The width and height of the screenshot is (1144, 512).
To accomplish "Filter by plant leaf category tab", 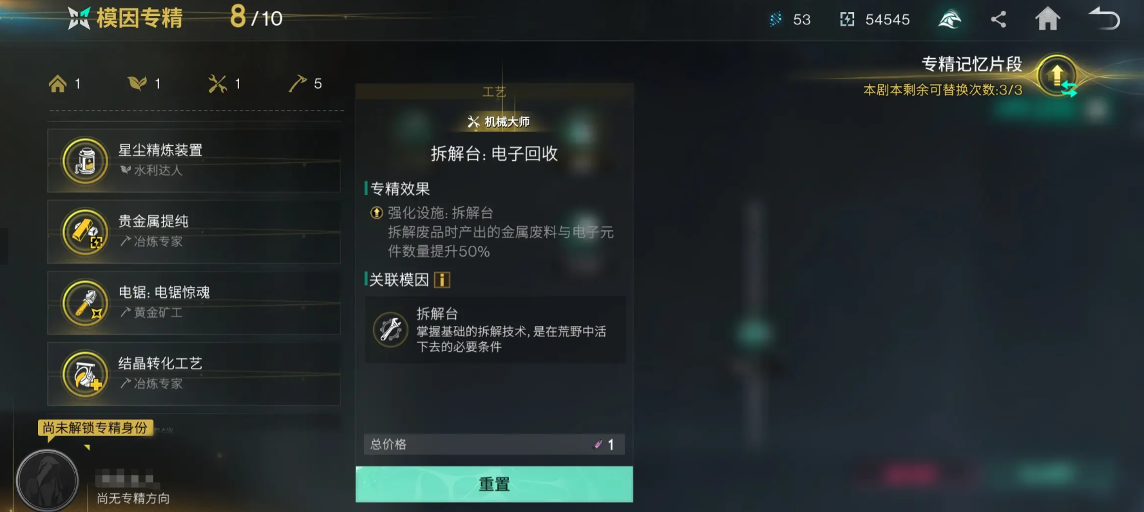I will click(145, 84).
